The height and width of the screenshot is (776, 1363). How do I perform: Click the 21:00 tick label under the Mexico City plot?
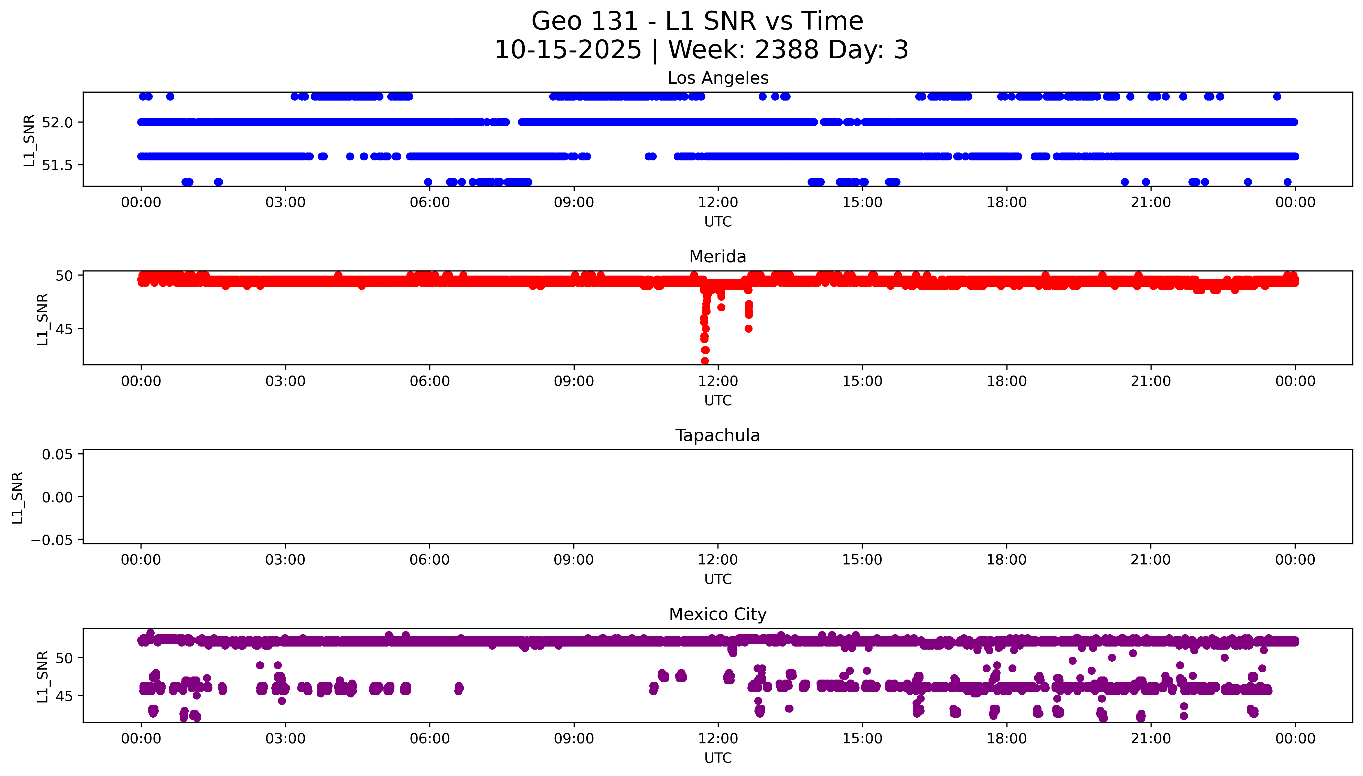1150,739
